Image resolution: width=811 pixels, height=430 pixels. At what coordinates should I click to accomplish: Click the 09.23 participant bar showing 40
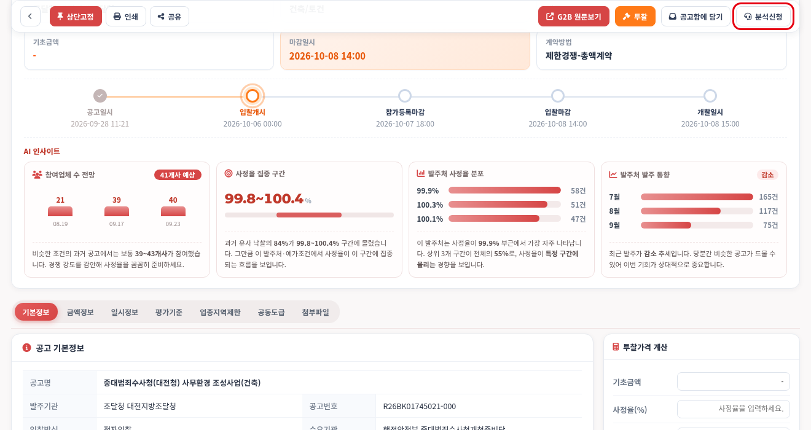[x=173, y=211]
